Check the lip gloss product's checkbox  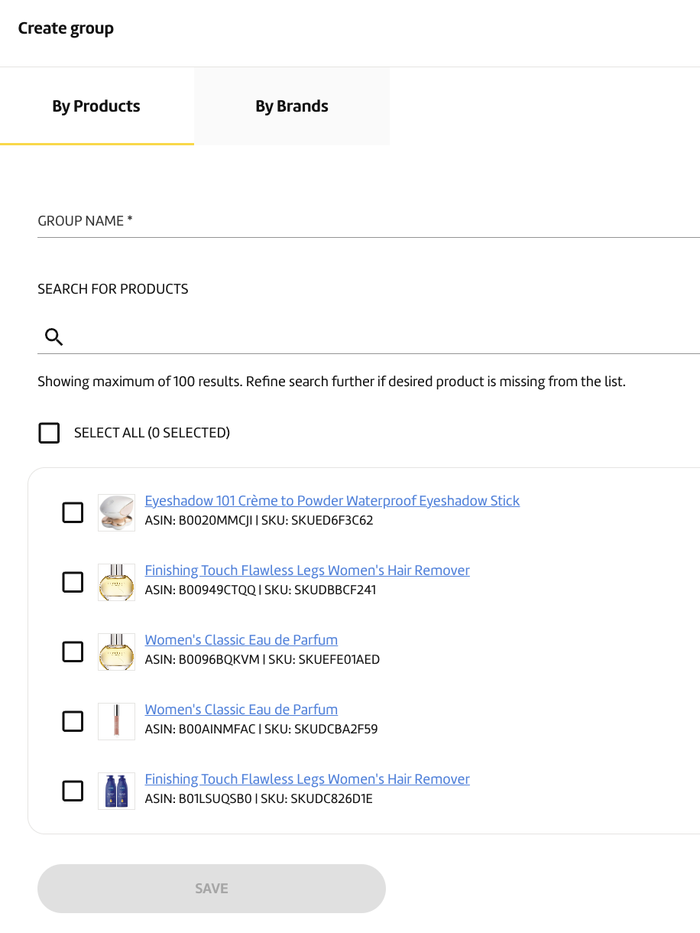point(73,721)
